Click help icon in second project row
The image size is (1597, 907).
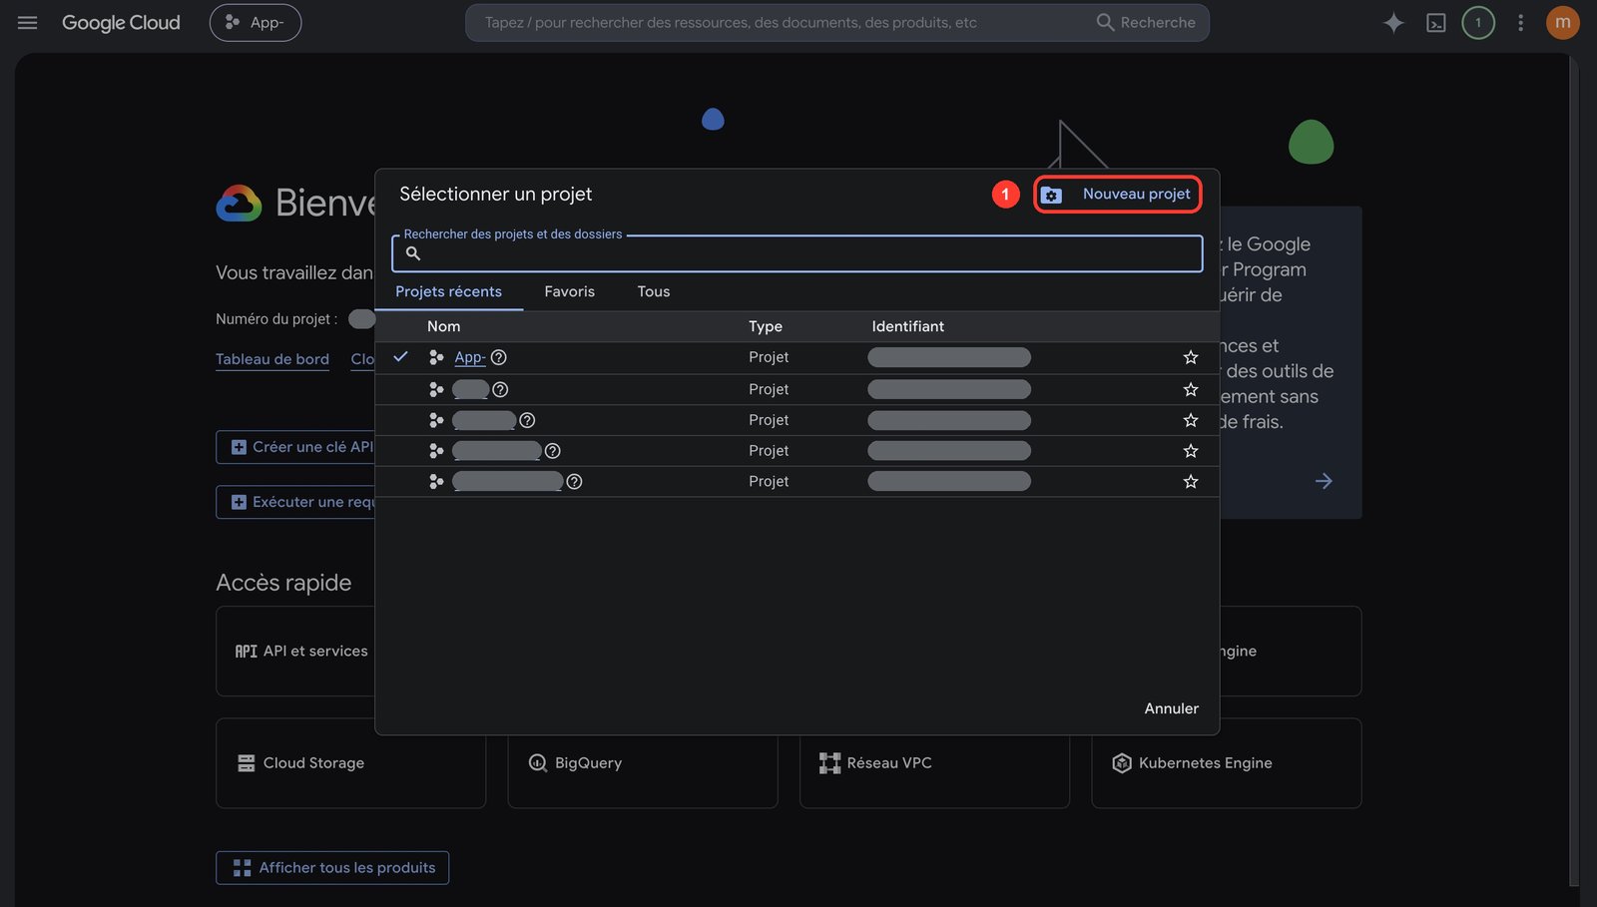500,389
